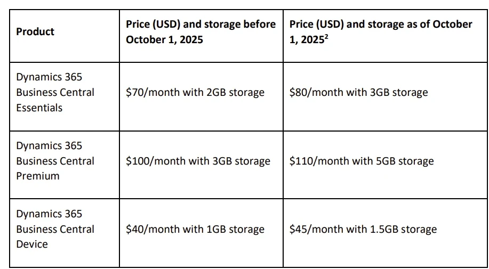The width and height of the screenshot is (489, 269).
Task: Click the $45/month with 1.5GB storage cell
Action: click(363, 230)
